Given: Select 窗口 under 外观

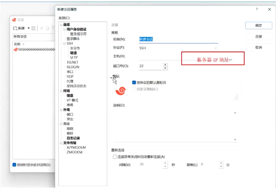Looking at the screenshot, I should coord(70,115).
